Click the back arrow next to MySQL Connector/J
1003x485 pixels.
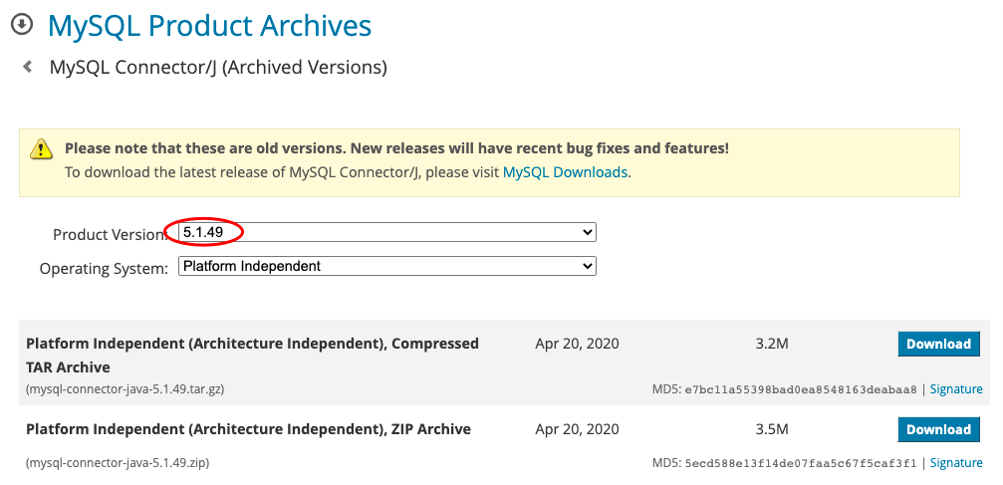(28, 66)
